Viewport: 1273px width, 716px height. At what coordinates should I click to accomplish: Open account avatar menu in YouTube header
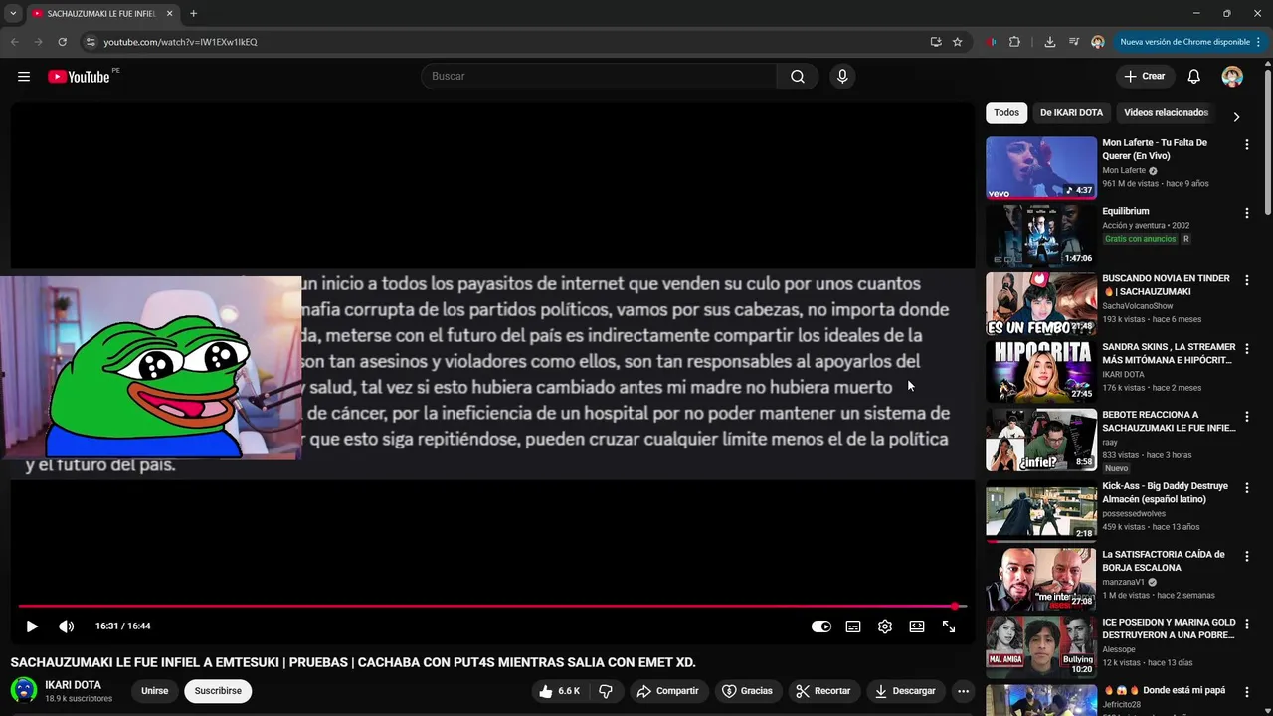click(1232, 77)
